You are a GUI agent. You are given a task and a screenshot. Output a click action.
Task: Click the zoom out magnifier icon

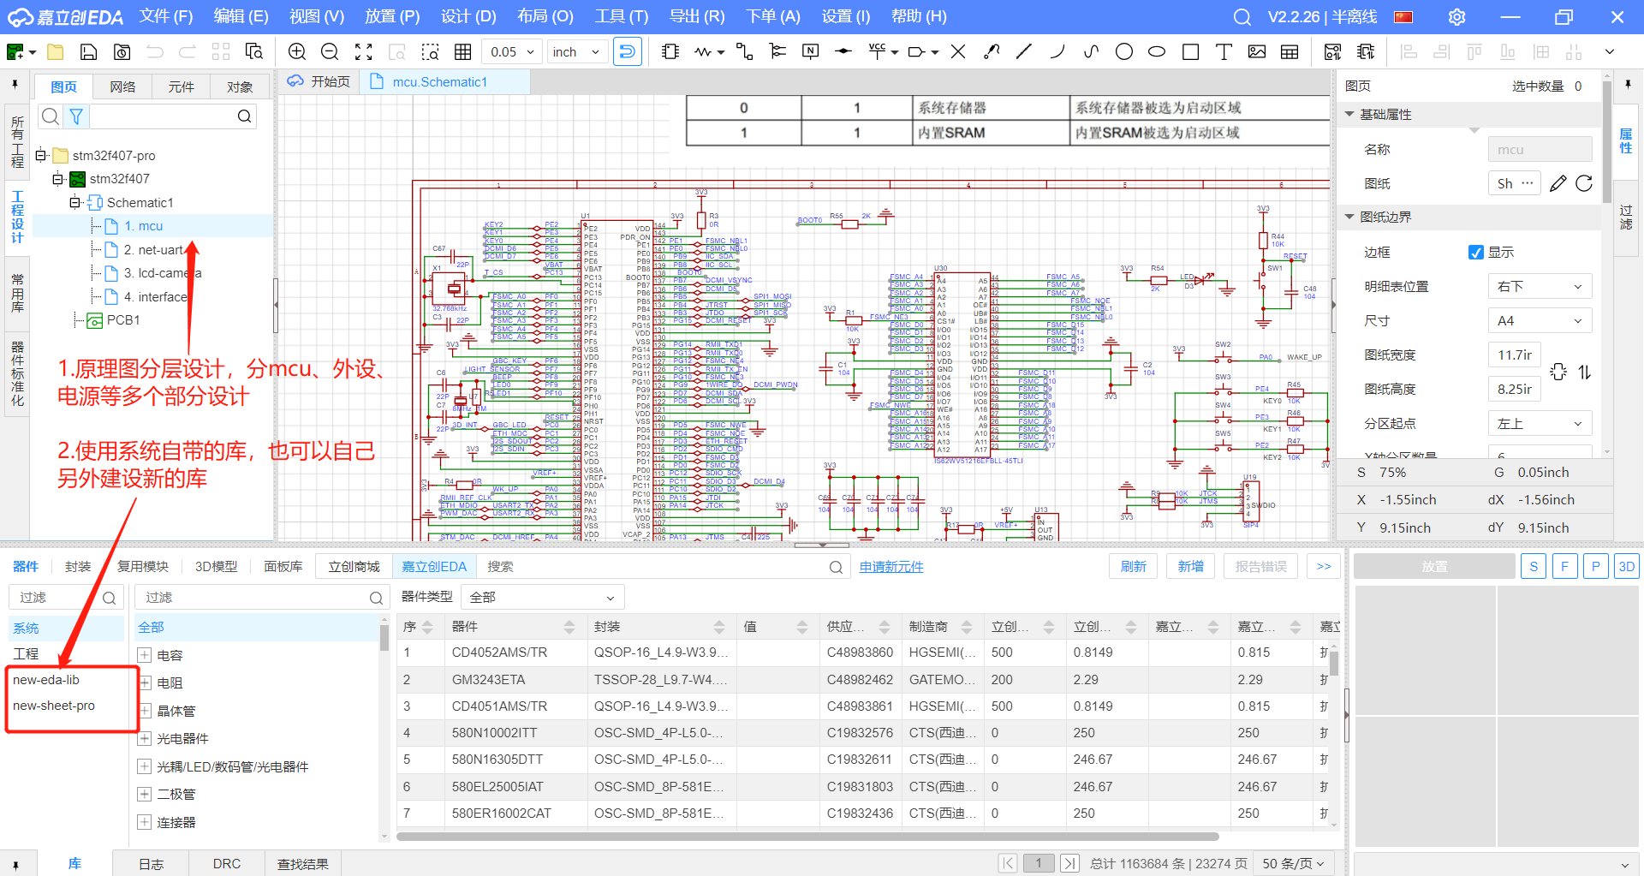click(x=330, y=52)
